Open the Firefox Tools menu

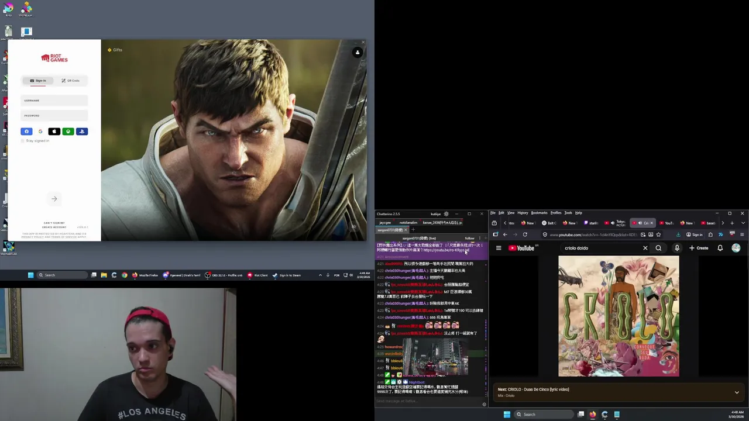(568, 213)
